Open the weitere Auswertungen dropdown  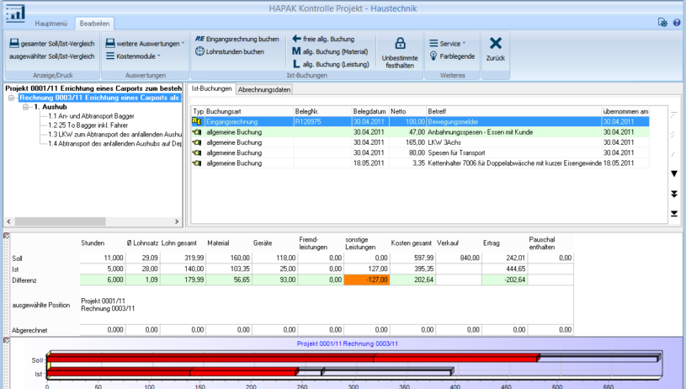click(146, 43)
